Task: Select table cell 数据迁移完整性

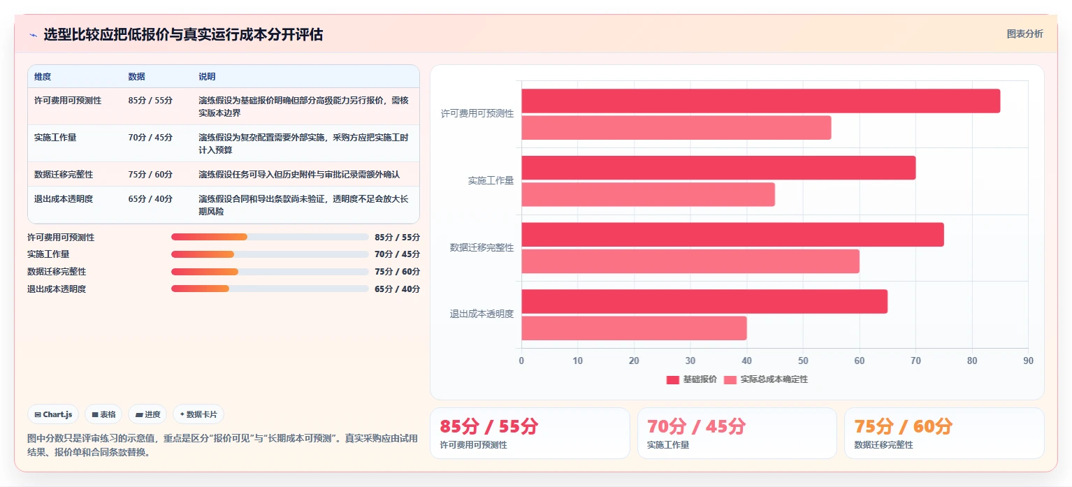Action: (x=64, y=175)
